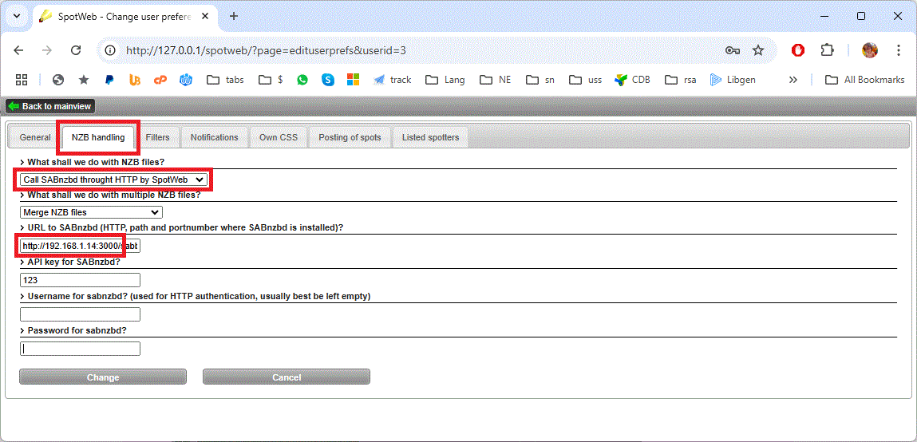Reload the page with the refresh icon
917x442 pixels.
click(76, 50)
